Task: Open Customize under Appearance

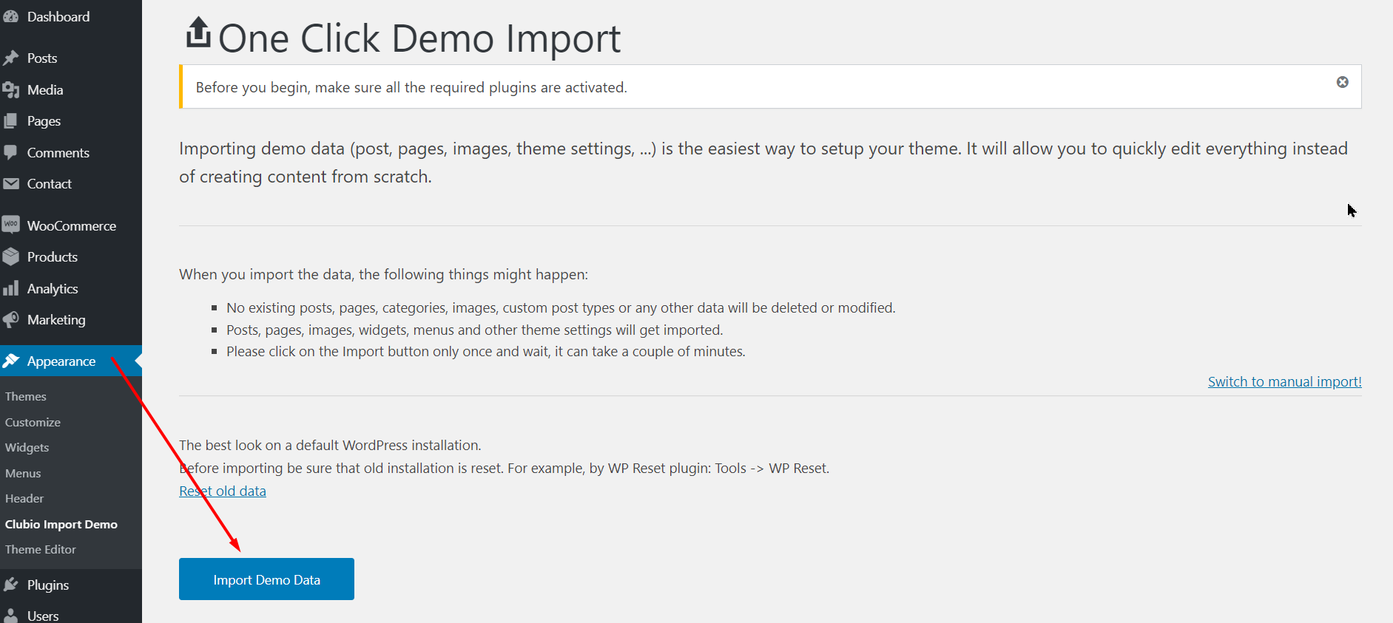Action: tap(33, 422)
